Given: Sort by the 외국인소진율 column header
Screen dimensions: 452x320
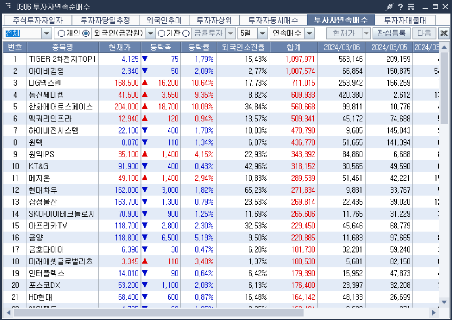Looking at the screenshot, I should [x=243, y=47].
